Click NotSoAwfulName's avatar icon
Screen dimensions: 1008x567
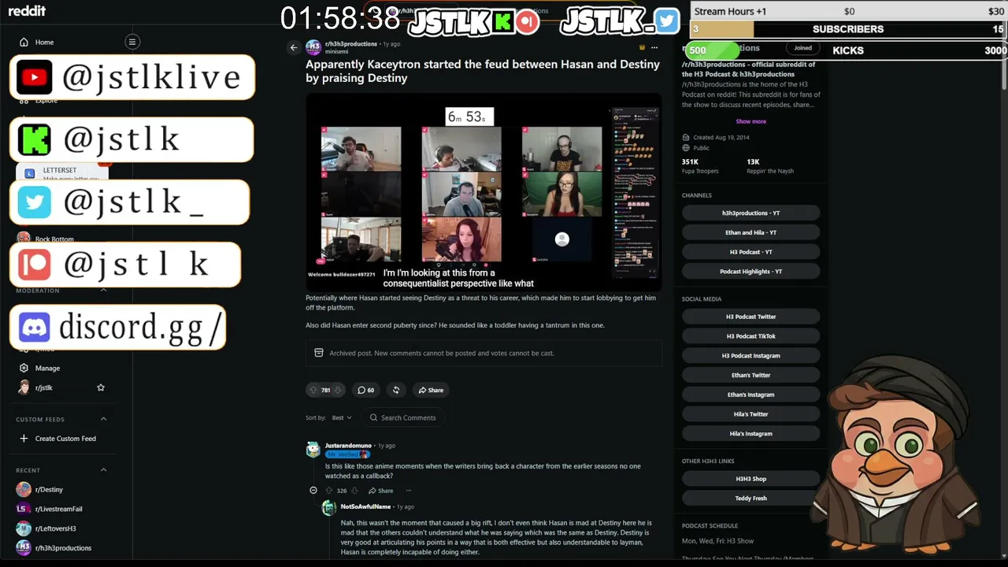click(329, 509)
